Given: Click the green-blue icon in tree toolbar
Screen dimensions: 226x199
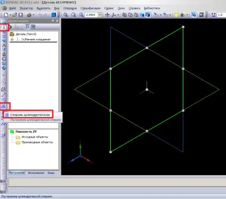Looking at the screenshot, I should [x=33, y=27].
